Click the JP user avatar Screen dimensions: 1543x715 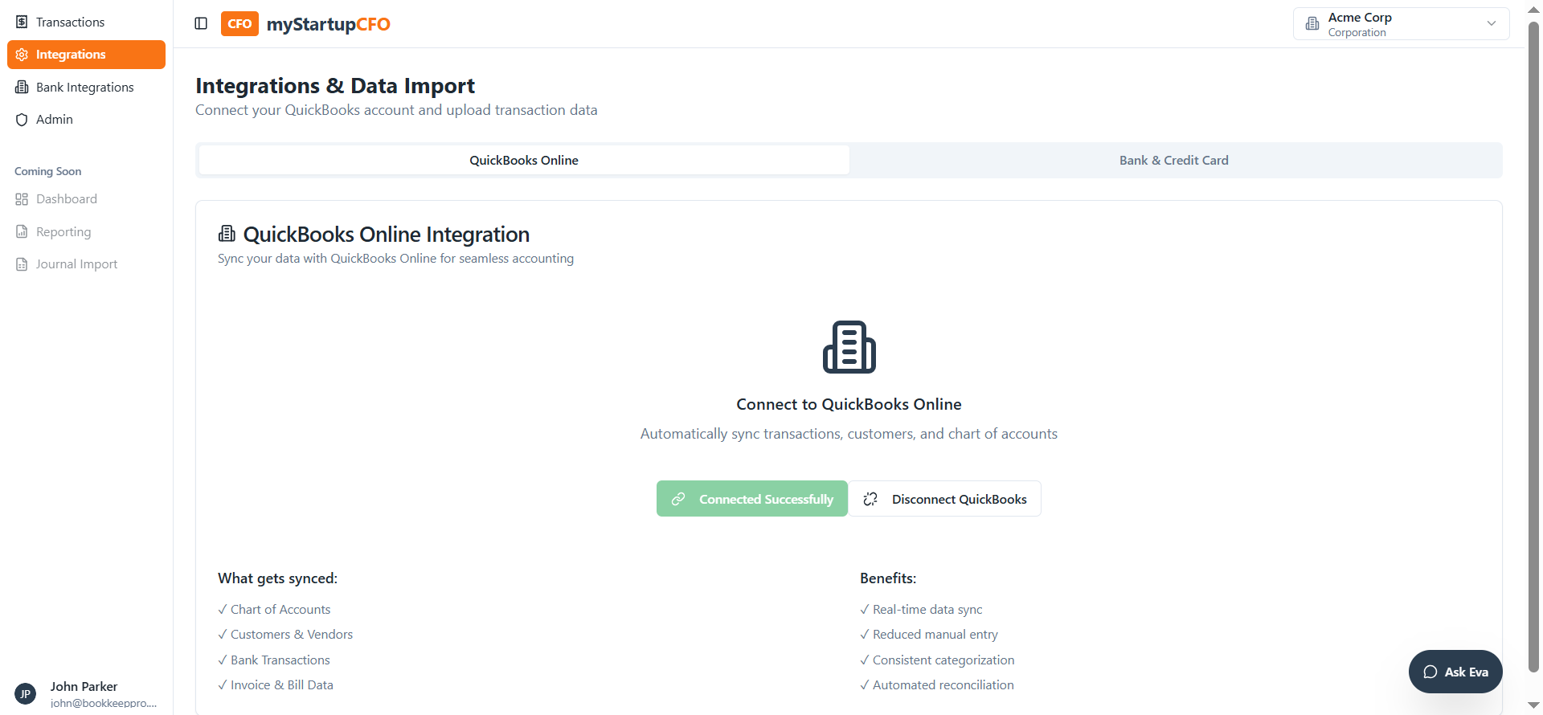(26, 694)
